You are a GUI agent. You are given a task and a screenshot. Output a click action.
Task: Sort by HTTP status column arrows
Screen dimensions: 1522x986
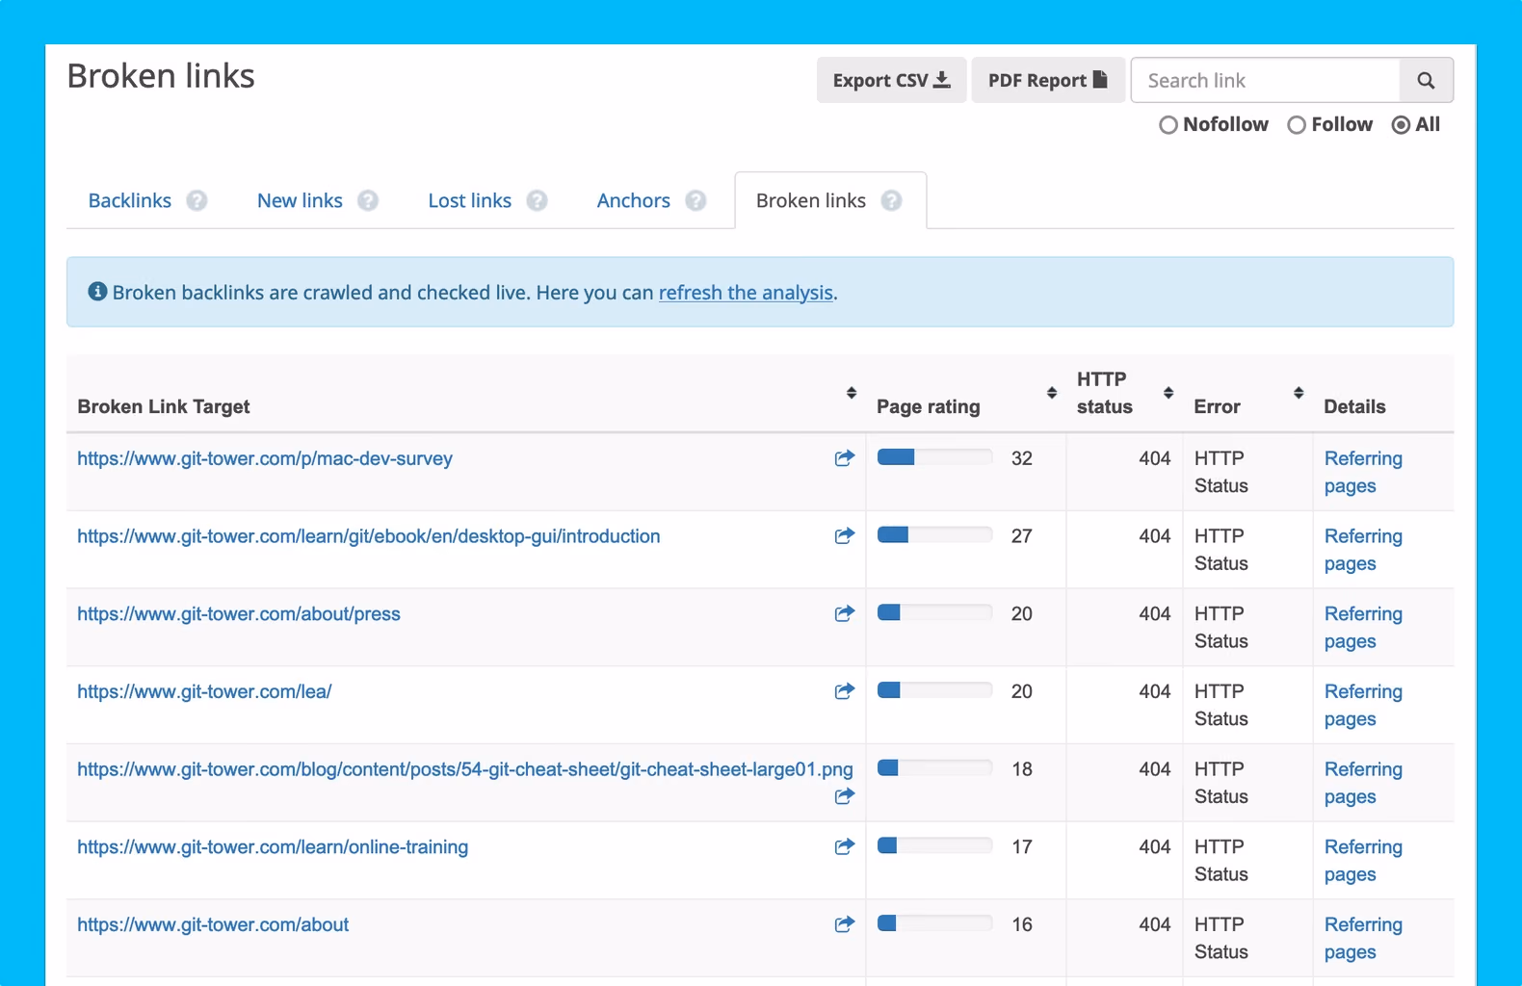coord(1168,393)
